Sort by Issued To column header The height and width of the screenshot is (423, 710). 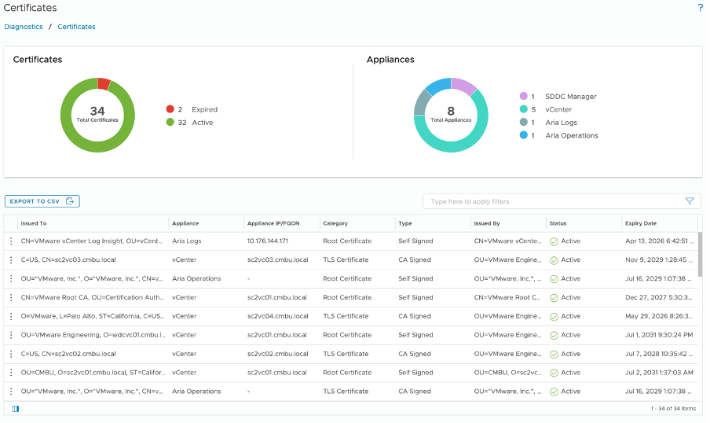(x=34, y=223)
